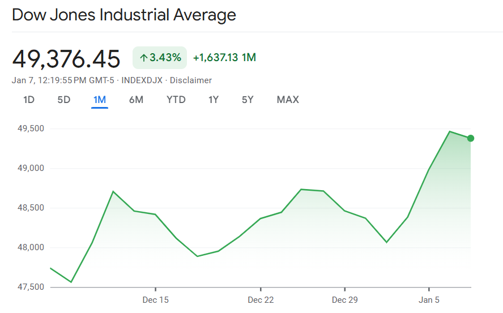
Task: Open the 1Y time range
Action: pos(214,100)
